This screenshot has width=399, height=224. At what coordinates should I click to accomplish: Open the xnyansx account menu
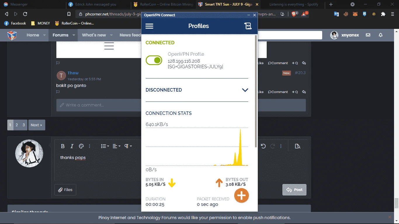click(x=345, y=35)
